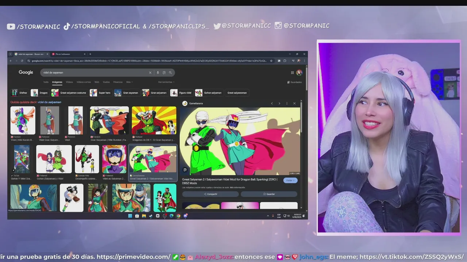Screen dimensions: 467x262
Task: Open the Google apps grid
Action: coord(292,72)
